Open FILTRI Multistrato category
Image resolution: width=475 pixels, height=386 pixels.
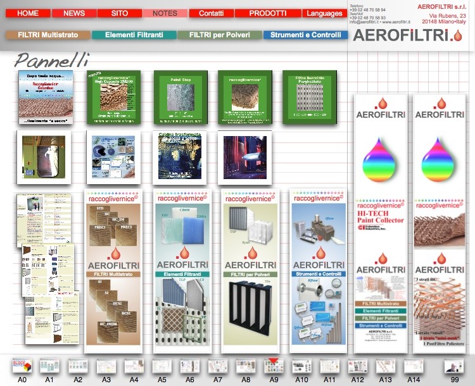tap(48, 35)
